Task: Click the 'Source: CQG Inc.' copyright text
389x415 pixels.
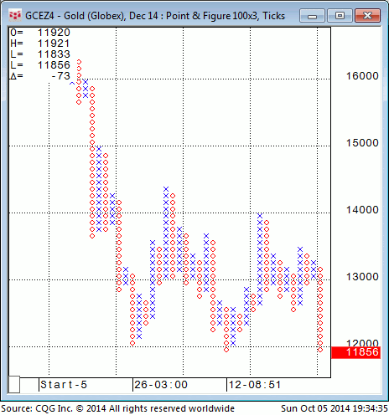Action: pyautogui.click(x=117, y=408)
